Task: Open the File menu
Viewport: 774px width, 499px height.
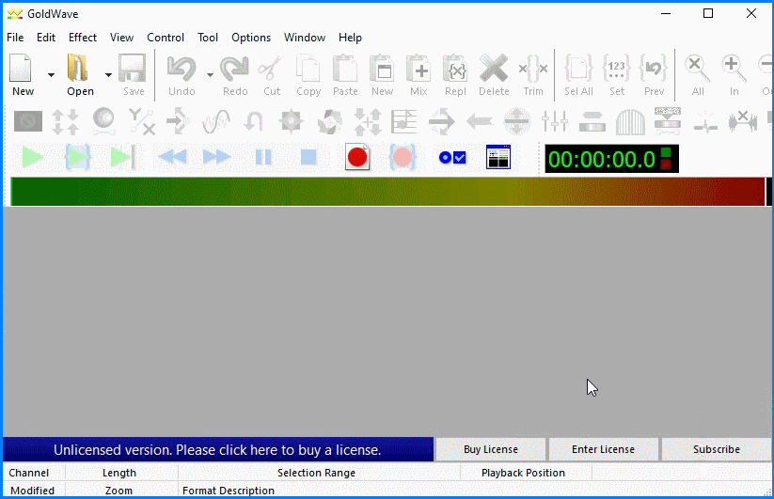Action: (x=15, y=38)
